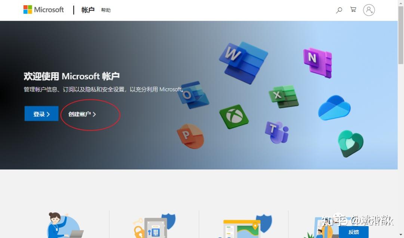The width and height of the screenshot is (404, 238).
Task: Click the account sign-in avatar icon
Action: pyautogui.click(x=369, y=10)
